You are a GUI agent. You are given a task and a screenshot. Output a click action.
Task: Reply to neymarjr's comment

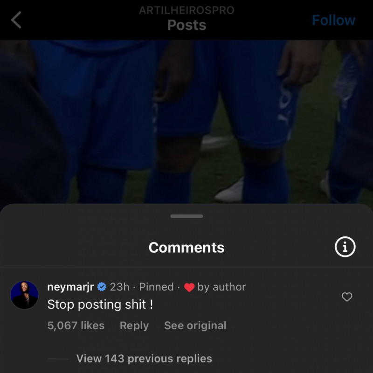[x=134, y=325]
